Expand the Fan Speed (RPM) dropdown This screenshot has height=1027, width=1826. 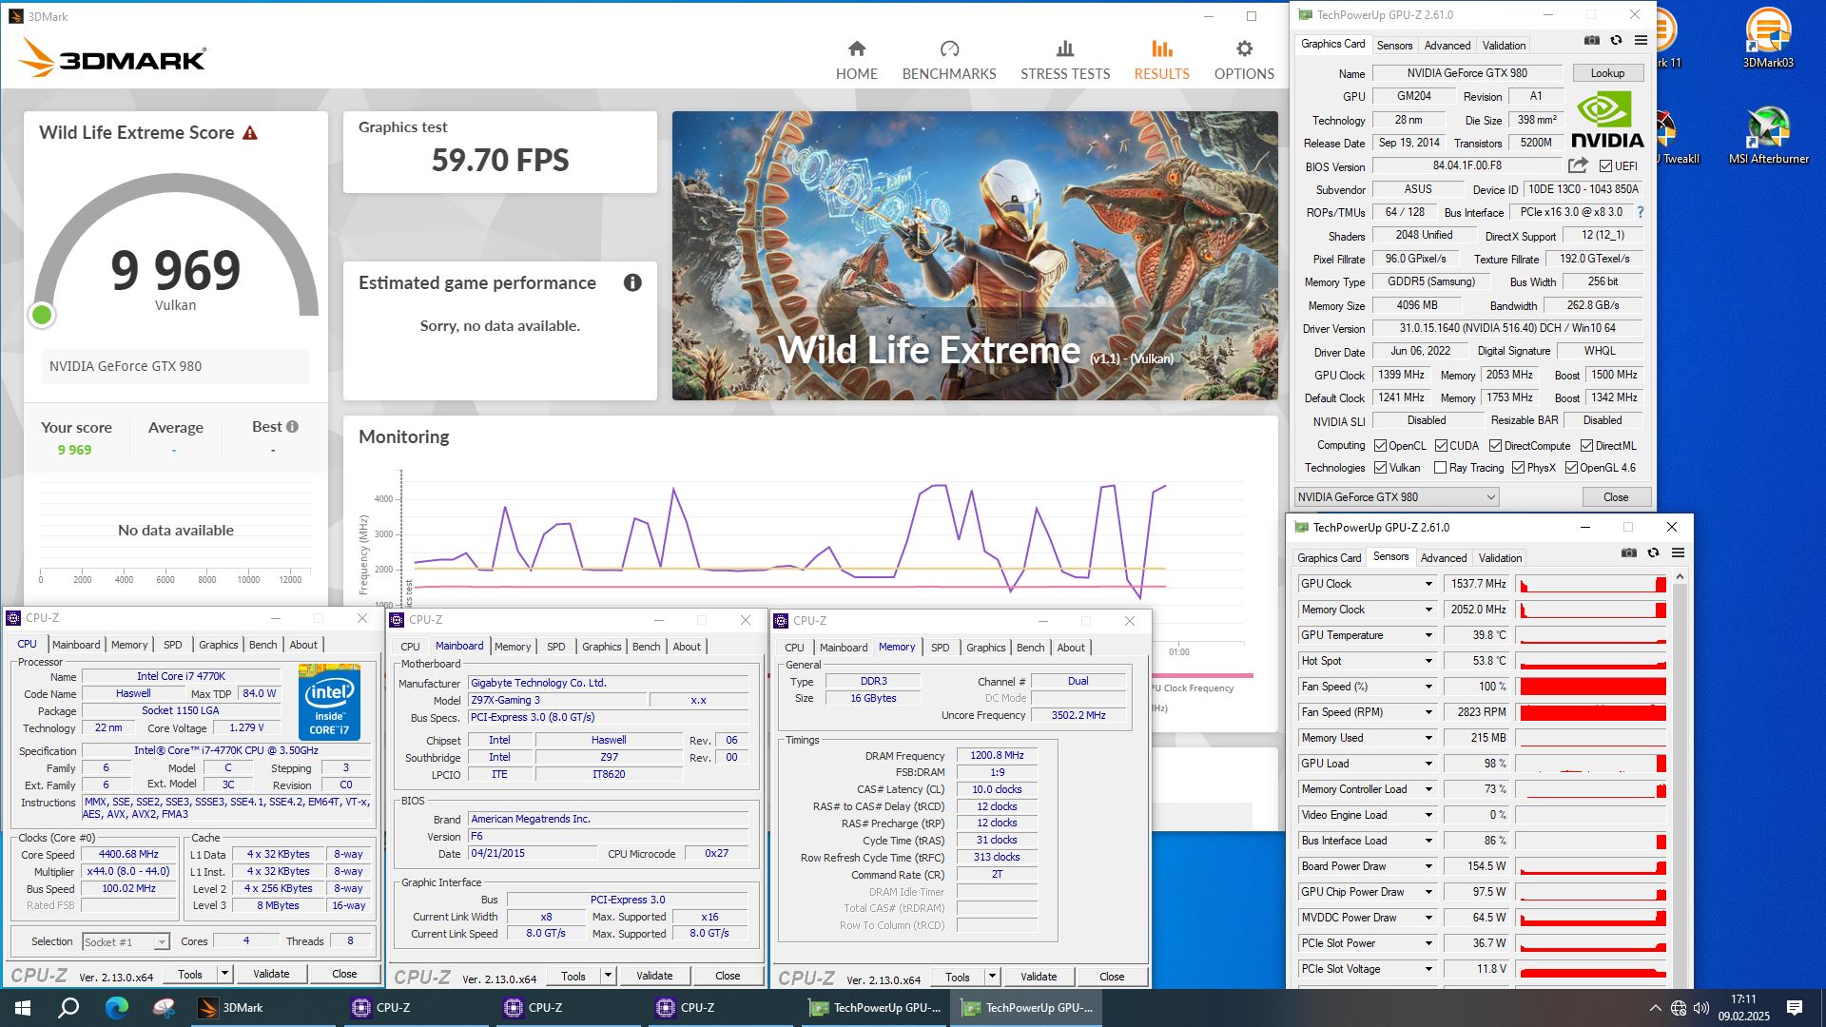(1428, 712)
